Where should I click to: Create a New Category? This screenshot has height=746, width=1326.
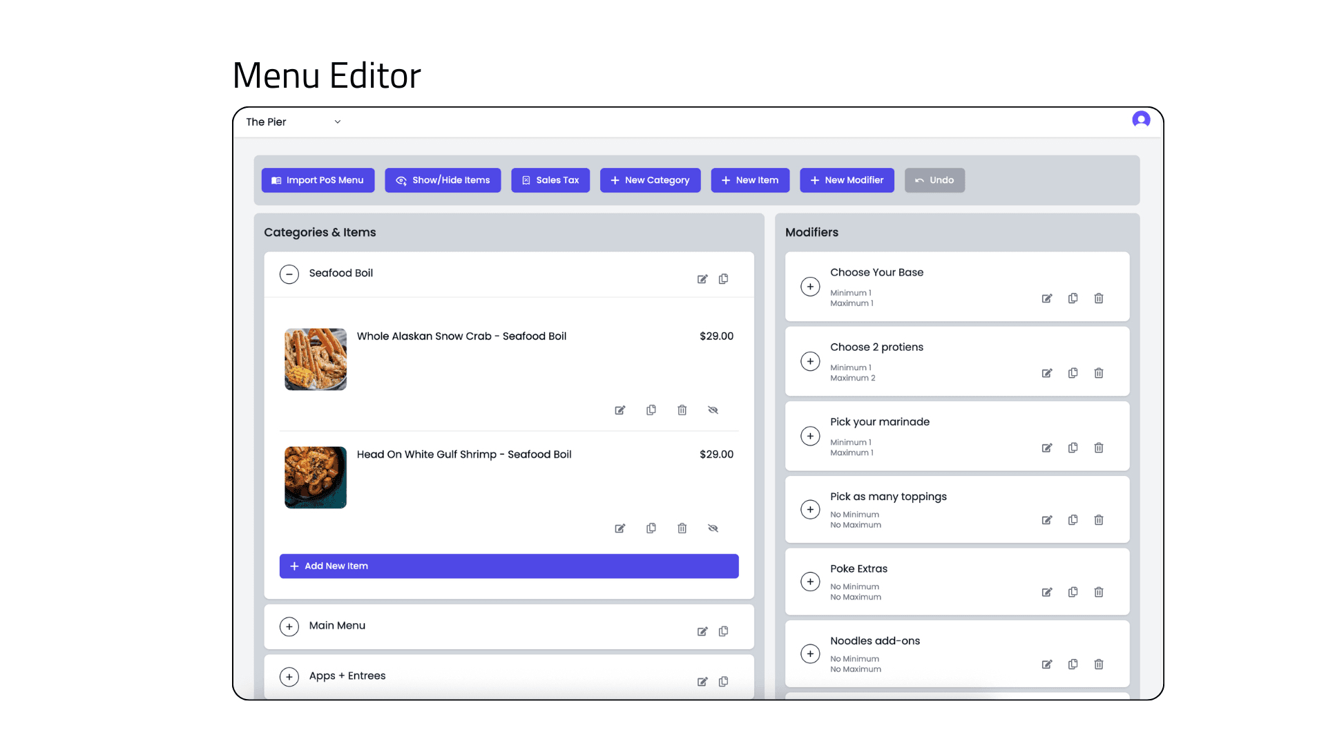tap(650, 180)
